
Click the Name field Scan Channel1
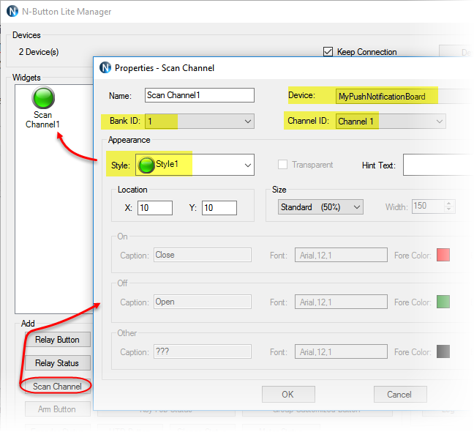200,95
